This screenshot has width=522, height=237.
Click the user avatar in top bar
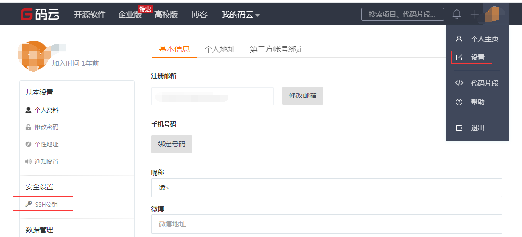click(x=492, y=14)
